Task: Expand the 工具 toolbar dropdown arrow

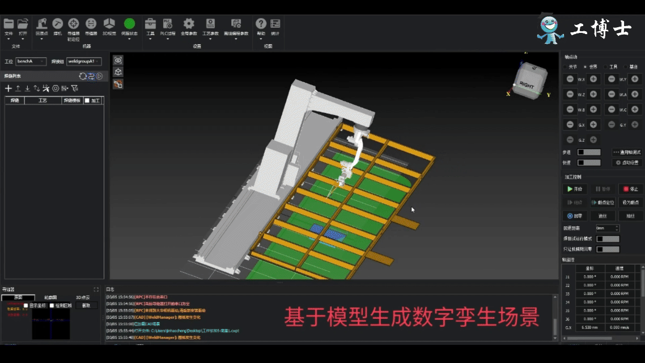Action: tap(150, 39)
